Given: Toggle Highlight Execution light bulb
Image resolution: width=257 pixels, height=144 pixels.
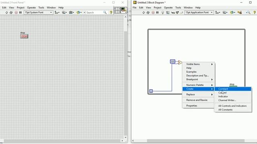Looking at the screenshot, I should 162,12.
